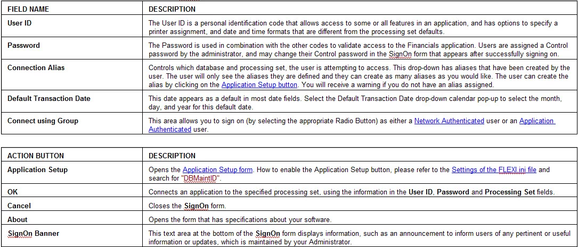
Task: Follow "Settings of the FLEXI.ini file" link
Action: click(494, 170)
